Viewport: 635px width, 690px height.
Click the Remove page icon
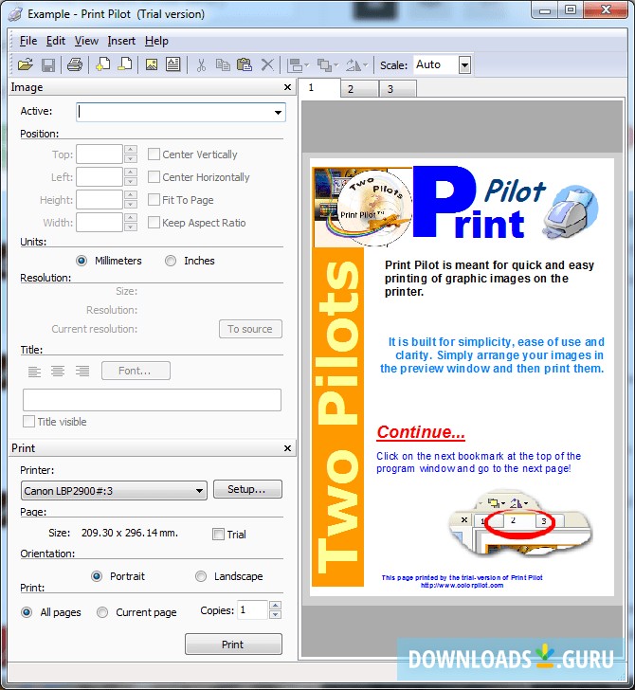click(x=125, y=64)
